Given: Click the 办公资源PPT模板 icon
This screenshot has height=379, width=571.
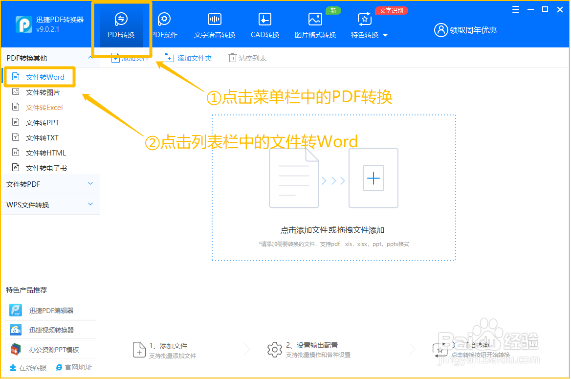Looking at the screenshot, I should 16,350.
